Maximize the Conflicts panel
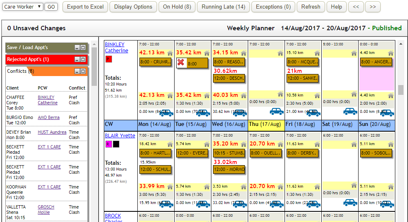408x222 pixels. [83, 72]
